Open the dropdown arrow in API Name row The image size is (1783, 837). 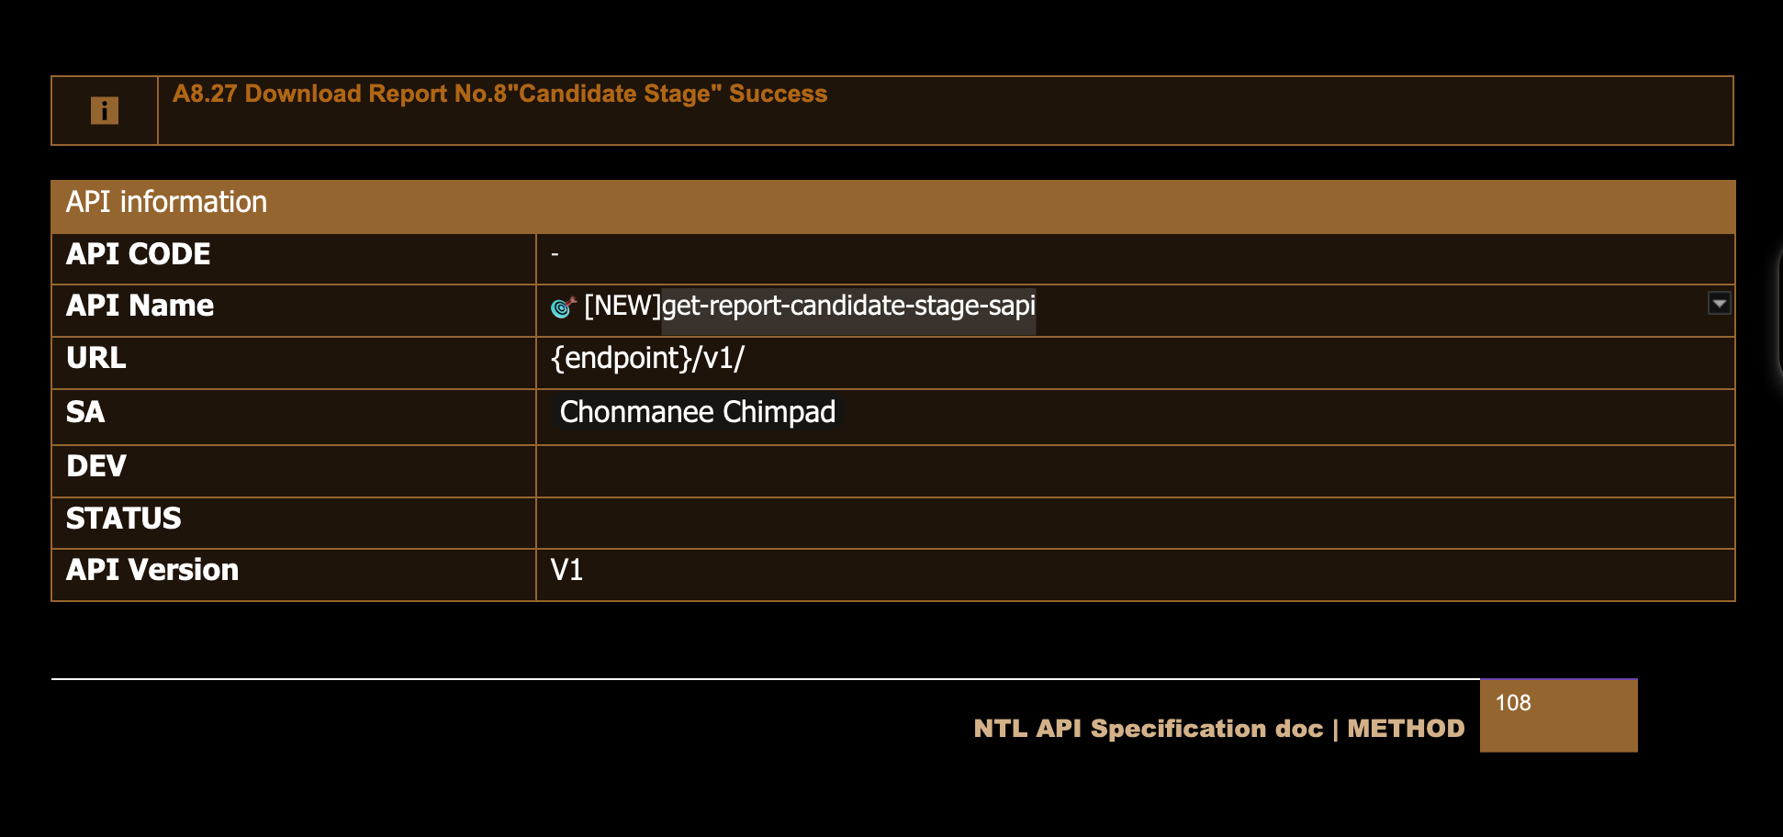click(1719, 303)
